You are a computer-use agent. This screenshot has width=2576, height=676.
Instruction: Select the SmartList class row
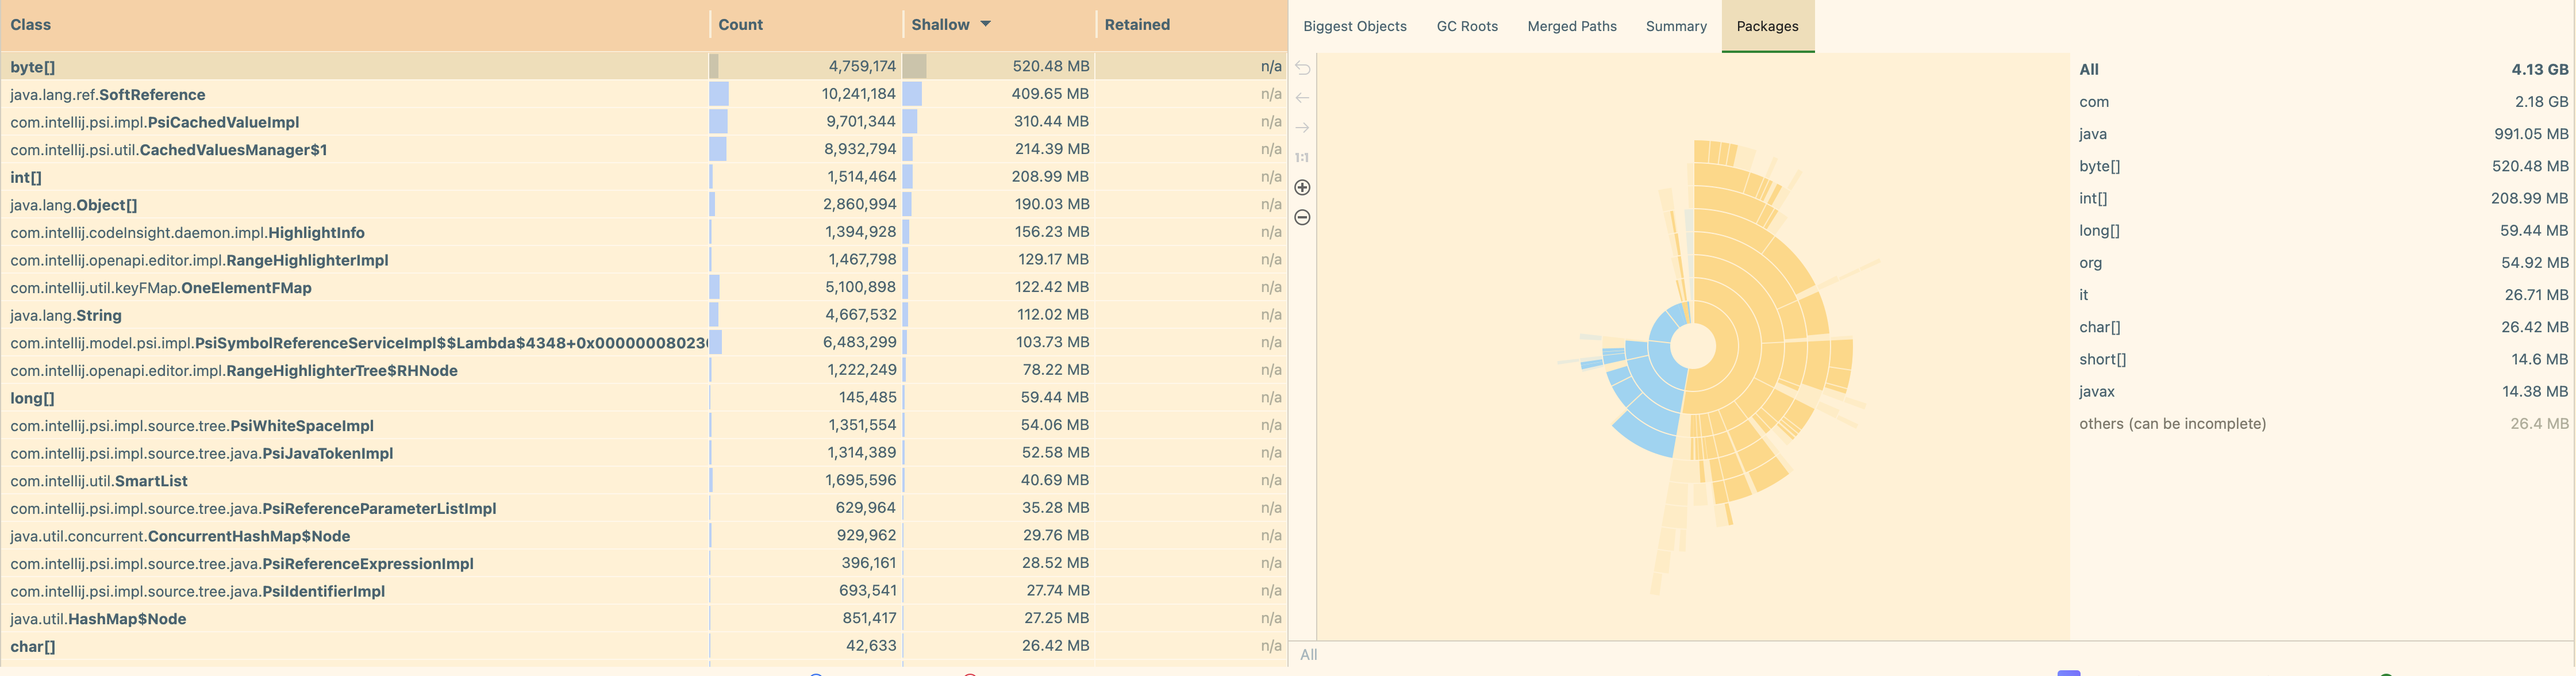644,480
